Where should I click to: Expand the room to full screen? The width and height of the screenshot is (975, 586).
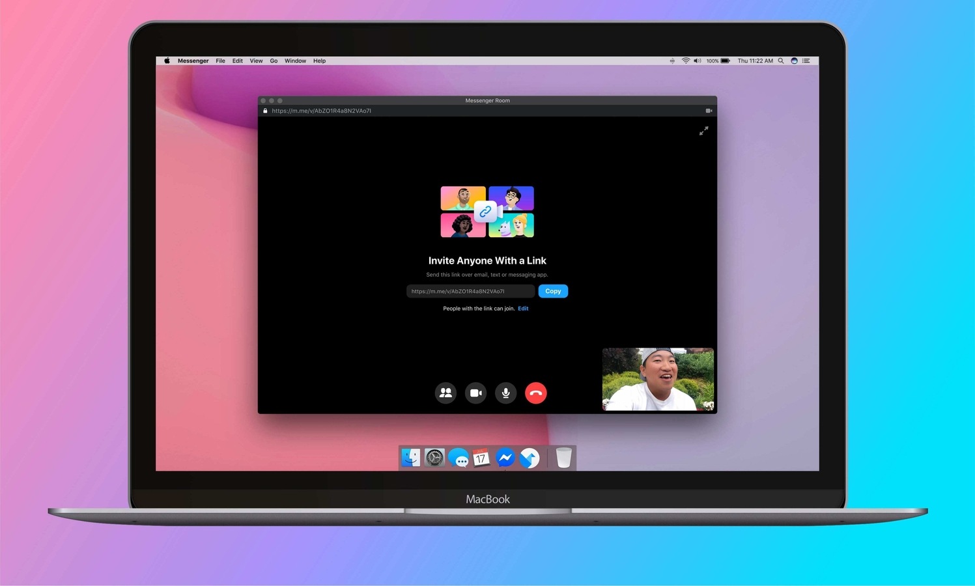703,131
